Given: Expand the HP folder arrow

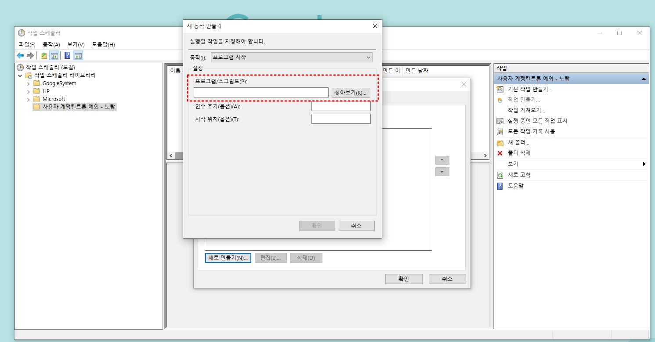Looking at the screenshot, I should click(x=29, y=91).
